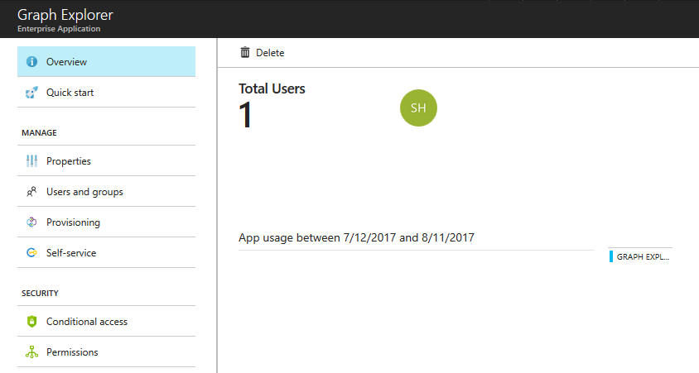
Task: Click the Delete button in toolbar
Action: [262, 53]
